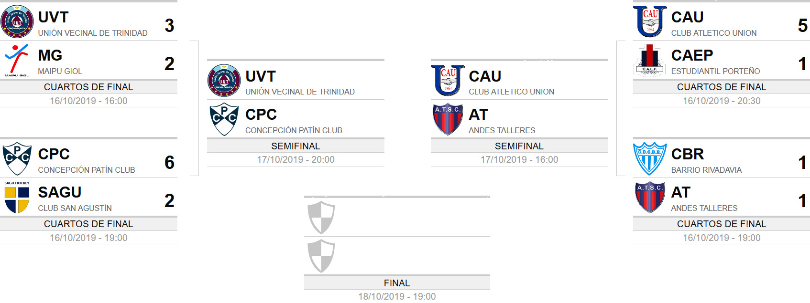The image size is (810, 303).
Task: Click the SEMIFINAL label under CPC
Action: pos(296,146)
